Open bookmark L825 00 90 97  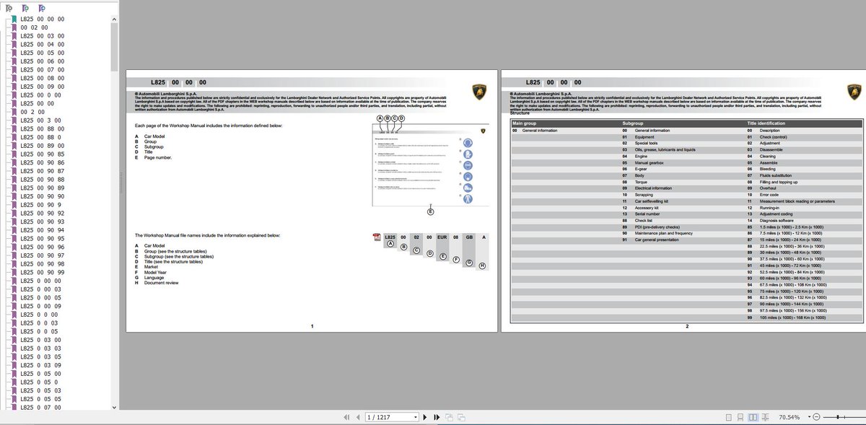[x=42, y=255]
